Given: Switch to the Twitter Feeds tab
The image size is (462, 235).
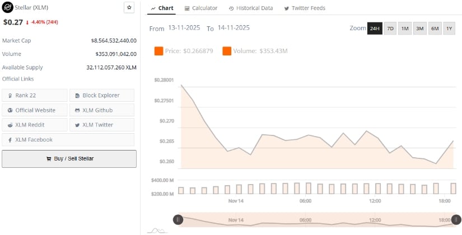Looking at the screenshot, I should (305, 8).
